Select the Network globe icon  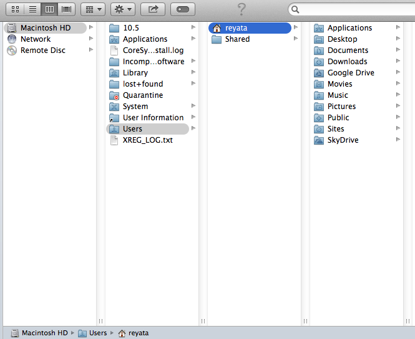(x=12, y=39)
